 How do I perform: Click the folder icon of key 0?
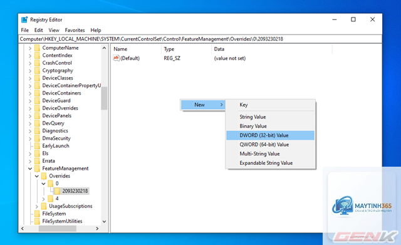pyautogui.click(x=50, y=184)
